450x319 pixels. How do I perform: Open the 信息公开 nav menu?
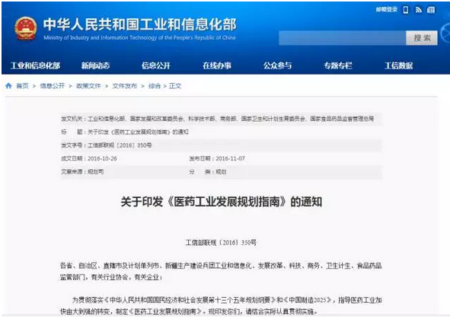coord(156,65)
